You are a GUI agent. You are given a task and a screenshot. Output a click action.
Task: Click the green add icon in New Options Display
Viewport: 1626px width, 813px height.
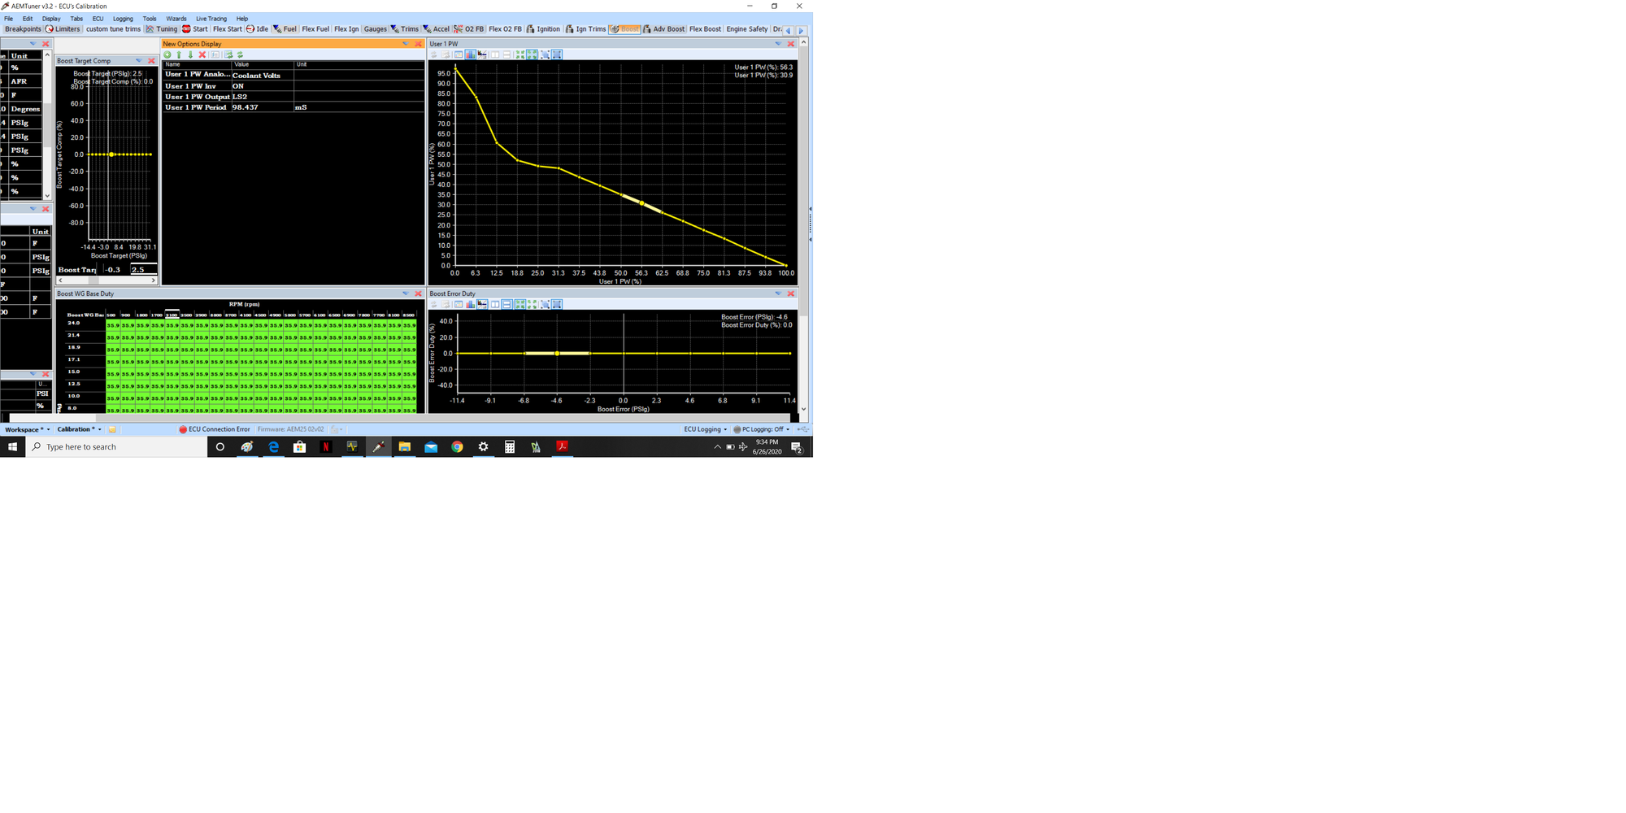[167, 54]
